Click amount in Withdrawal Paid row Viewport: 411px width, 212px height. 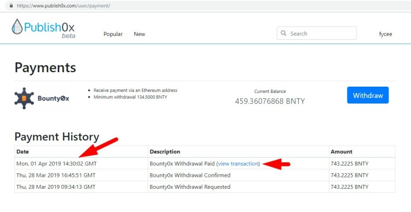point(350,163)
